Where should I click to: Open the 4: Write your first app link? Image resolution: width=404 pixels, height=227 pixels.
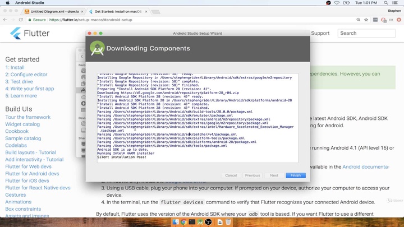click(x=30, y=89)
